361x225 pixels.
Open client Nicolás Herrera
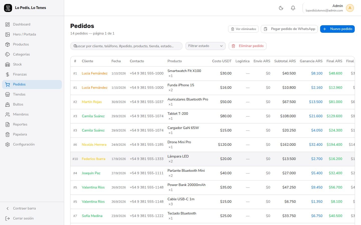coord(94,144)
